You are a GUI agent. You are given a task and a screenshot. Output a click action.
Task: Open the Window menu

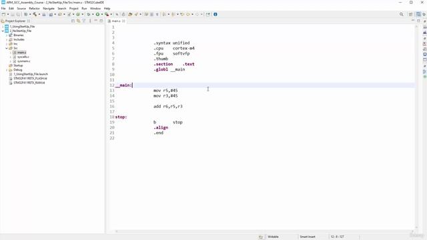pos(95,9)
